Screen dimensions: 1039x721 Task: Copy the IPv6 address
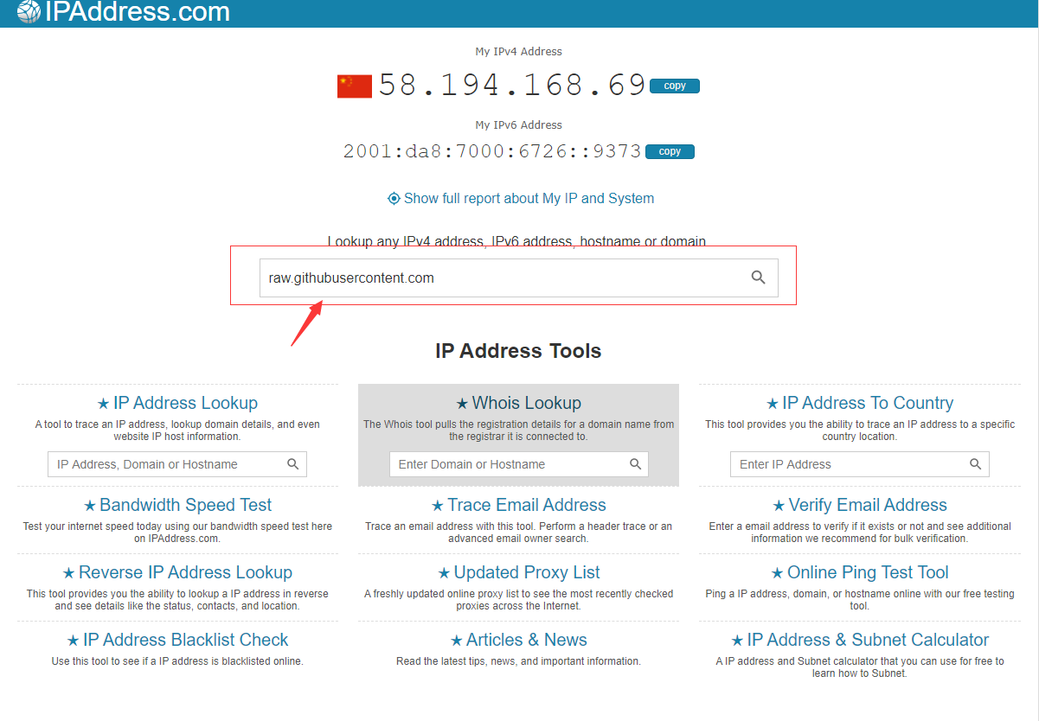click(x=670, y=151)
